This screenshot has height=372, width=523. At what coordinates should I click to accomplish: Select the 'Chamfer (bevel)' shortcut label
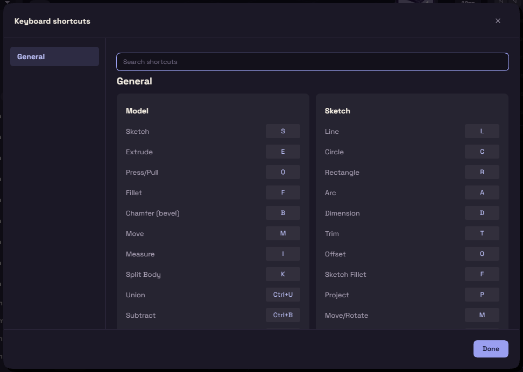pos(152,213)
